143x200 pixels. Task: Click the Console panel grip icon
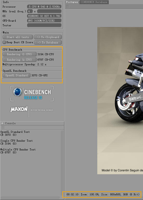click(x=3, y=127)
